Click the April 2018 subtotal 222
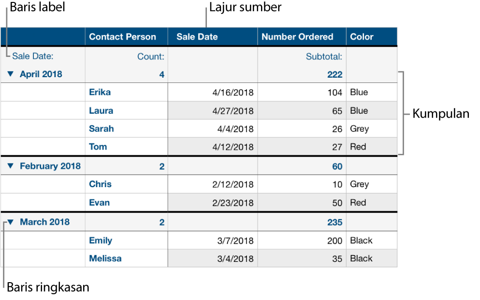 [x=335, y=74]
